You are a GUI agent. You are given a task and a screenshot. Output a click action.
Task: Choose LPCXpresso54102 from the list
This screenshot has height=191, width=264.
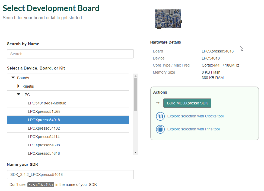[x=44, y=128]
